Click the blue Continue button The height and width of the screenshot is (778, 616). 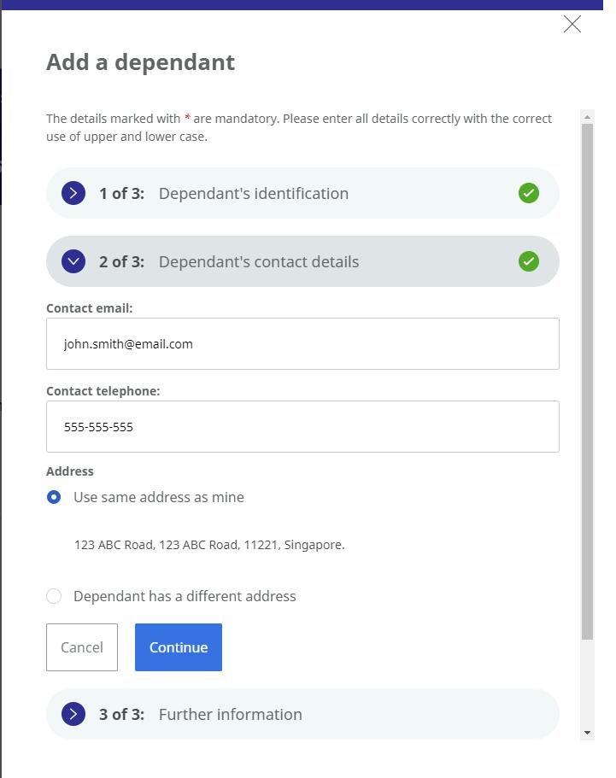(x=179, y=647)
